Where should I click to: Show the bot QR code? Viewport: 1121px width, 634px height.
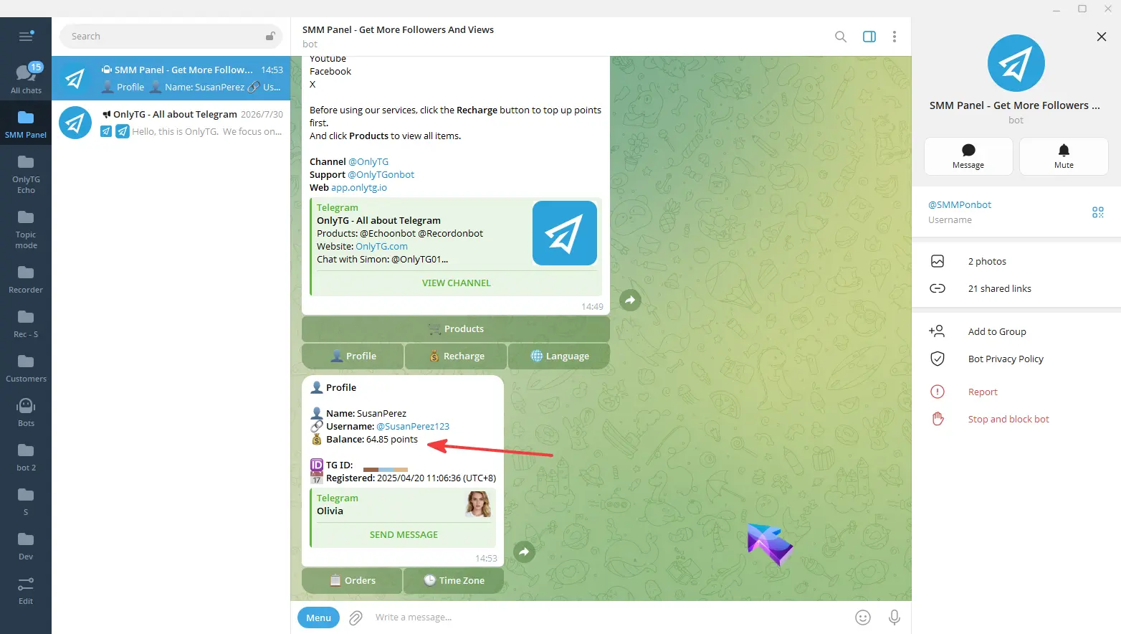1098,212
